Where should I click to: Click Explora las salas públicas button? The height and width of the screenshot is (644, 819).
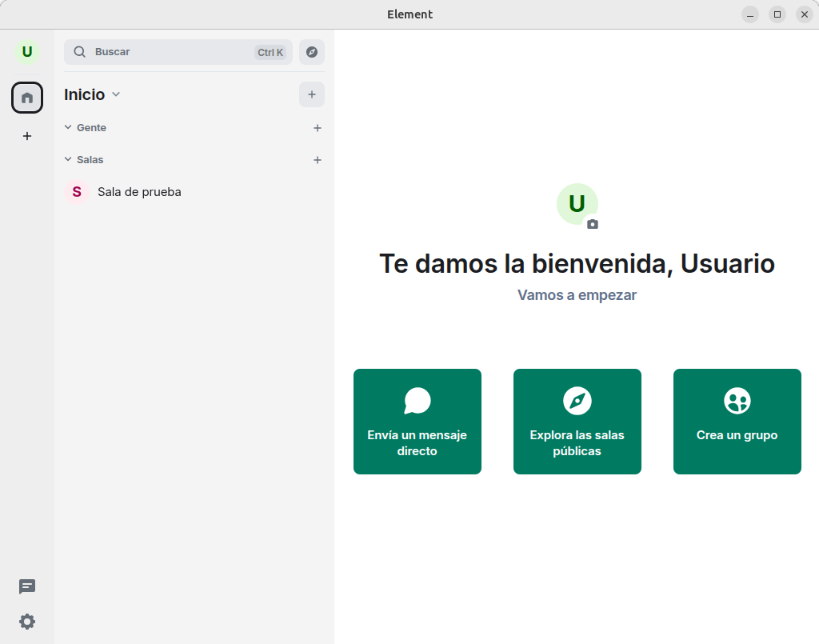(577, 422)
